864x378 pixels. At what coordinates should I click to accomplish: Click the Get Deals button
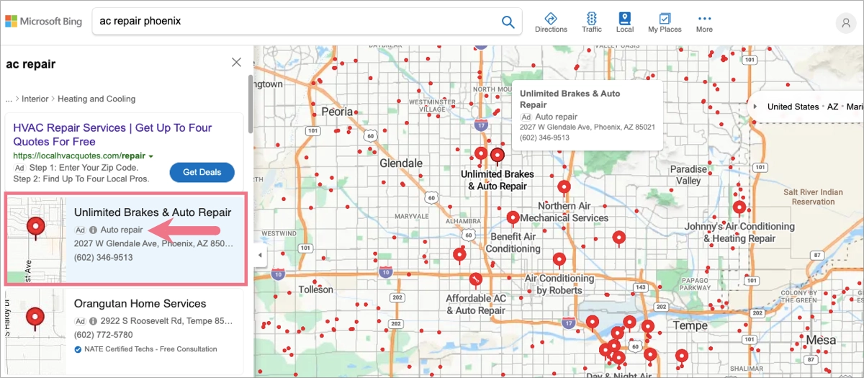[x=202, y=172]
